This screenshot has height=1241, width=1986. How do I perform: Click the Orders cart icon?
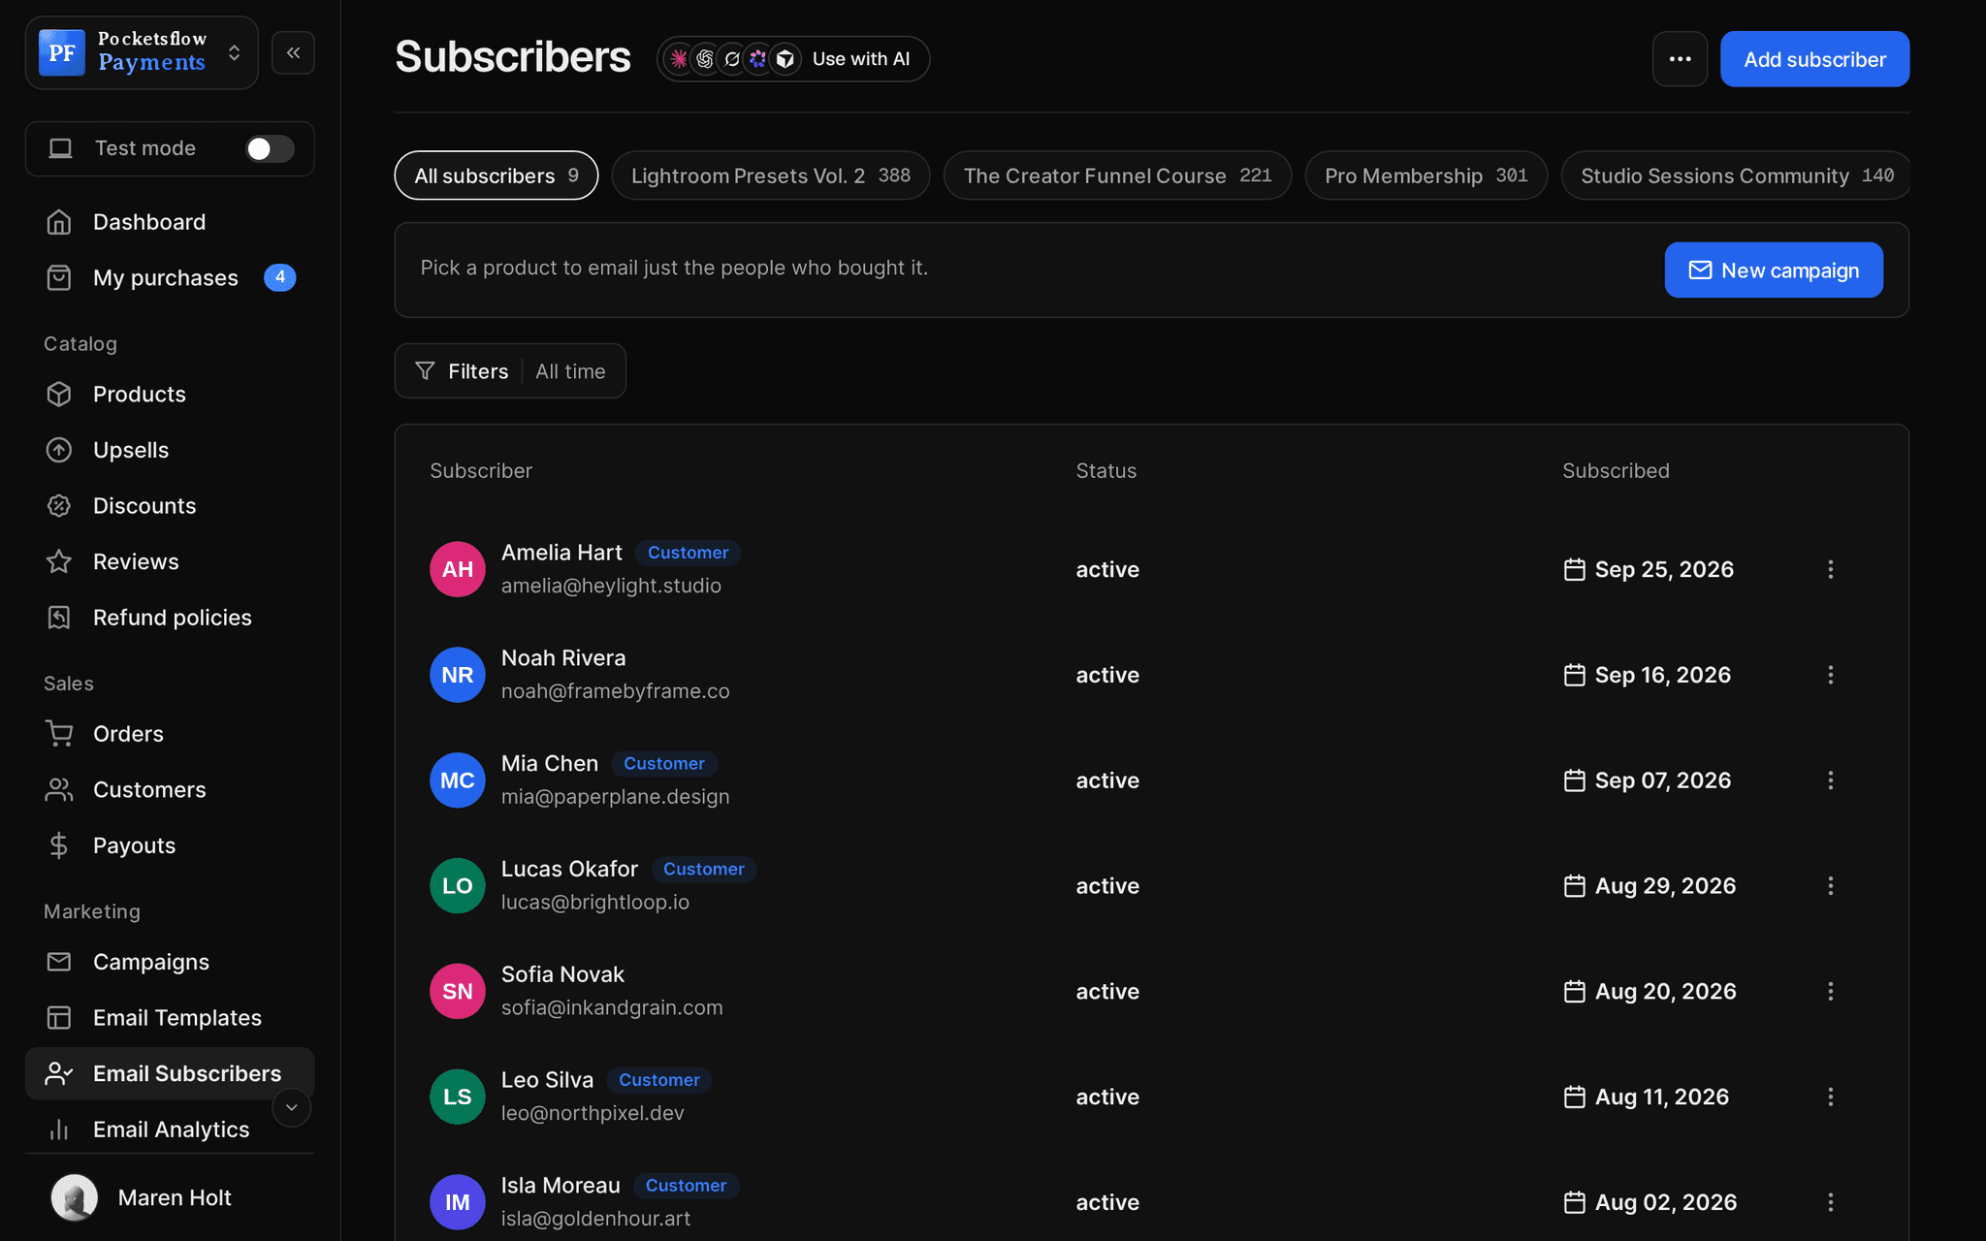59,734
